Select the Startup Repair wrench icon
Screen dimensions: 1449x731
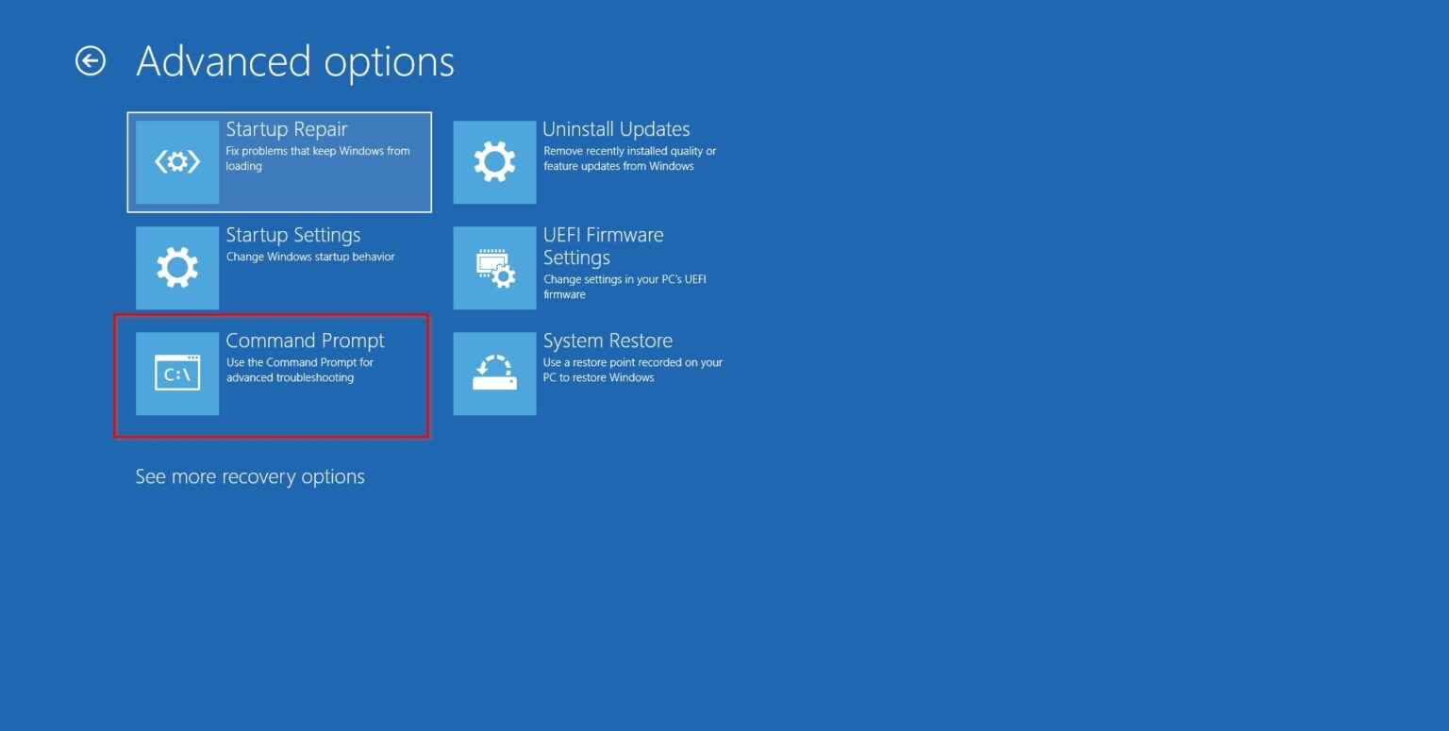pos(177,161)
